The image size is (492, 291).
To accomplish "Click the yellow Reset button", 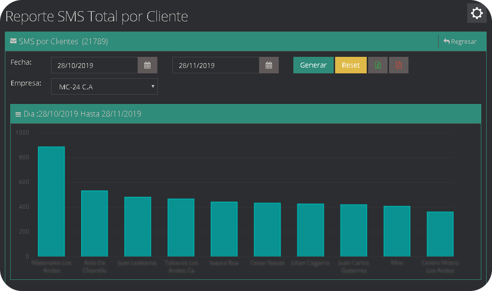I will [x=351, y=65].
